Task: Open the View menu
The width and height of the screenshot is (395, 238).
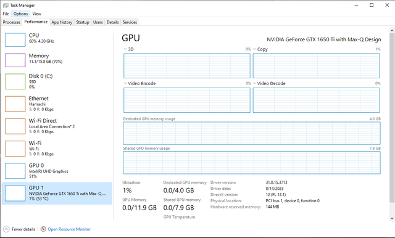Action: tap(36, 14)
